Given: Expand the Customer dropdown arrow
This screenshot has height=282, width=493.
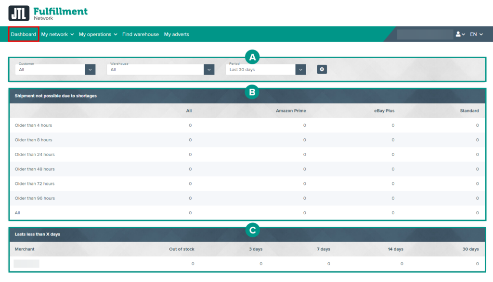Looking at the screenshot, I should point(90,70).
